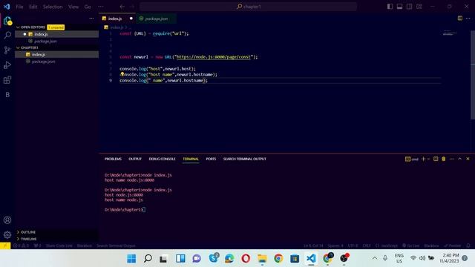Viewport: 475px width, 267px height.
Task: Open the Manage settings gear
Action: (7, 234)
